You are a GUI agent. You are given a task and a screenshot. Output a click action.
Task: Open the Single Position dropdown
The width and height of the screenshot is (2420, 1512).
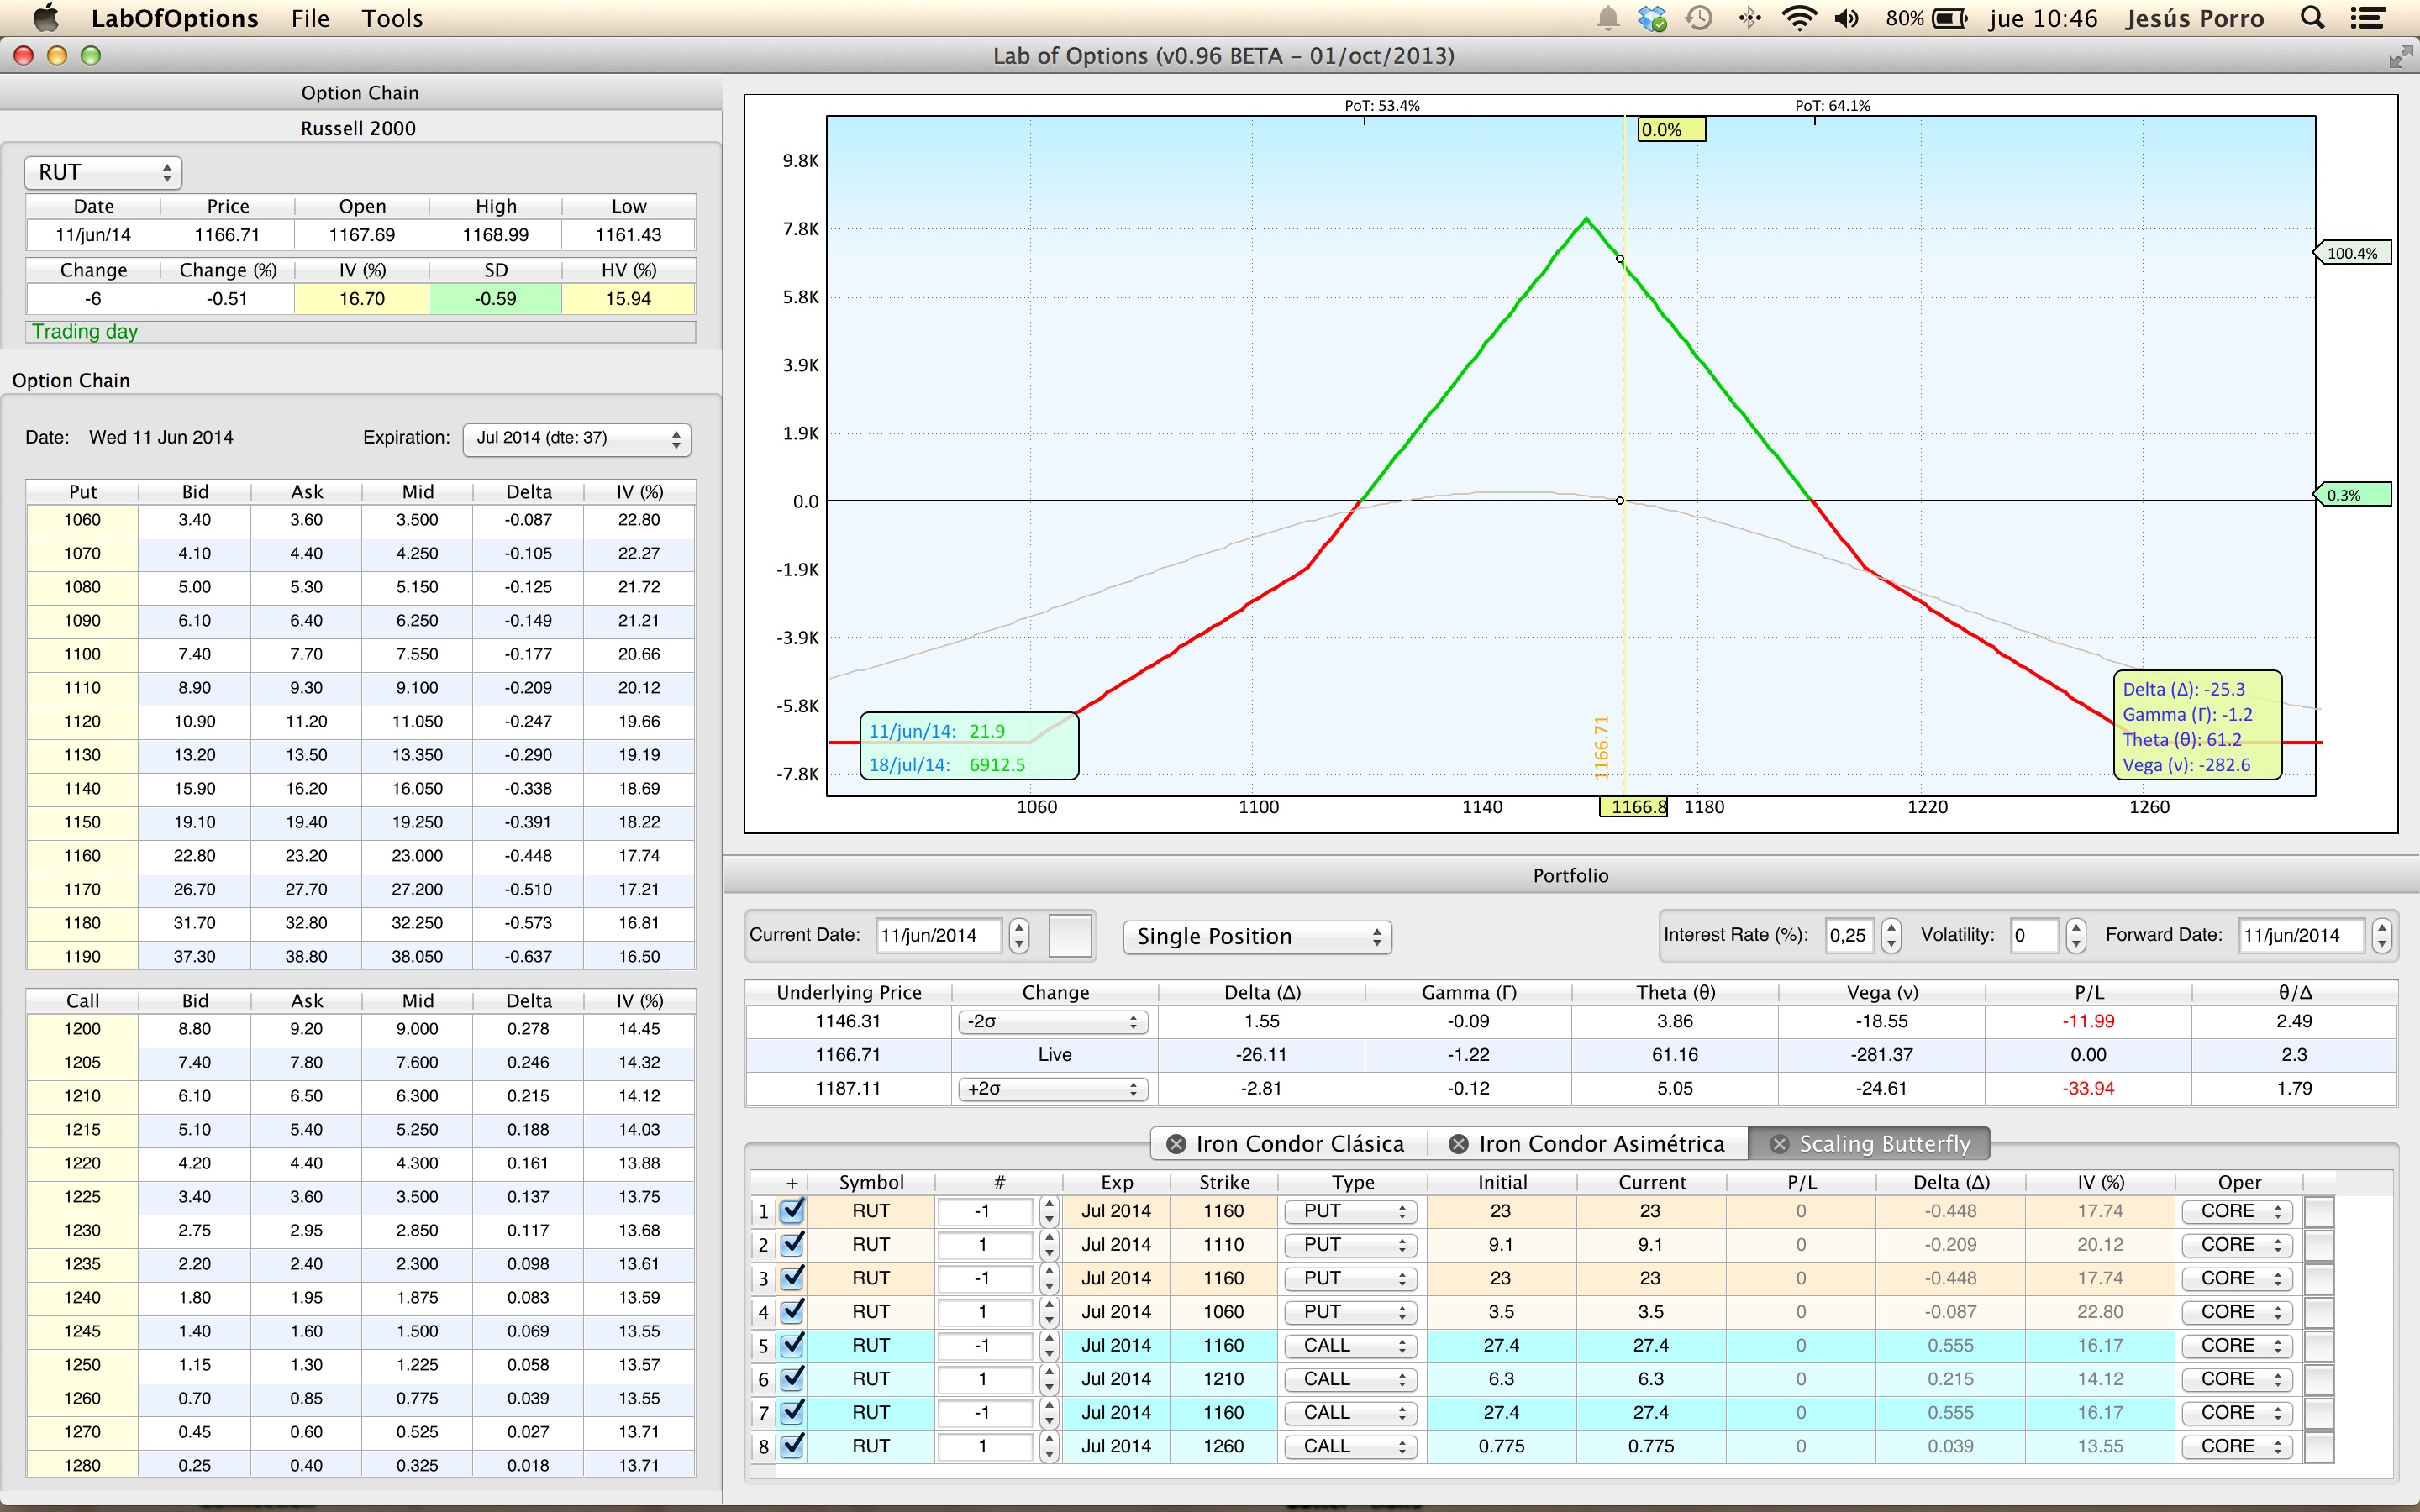(x=1257, y=937)
